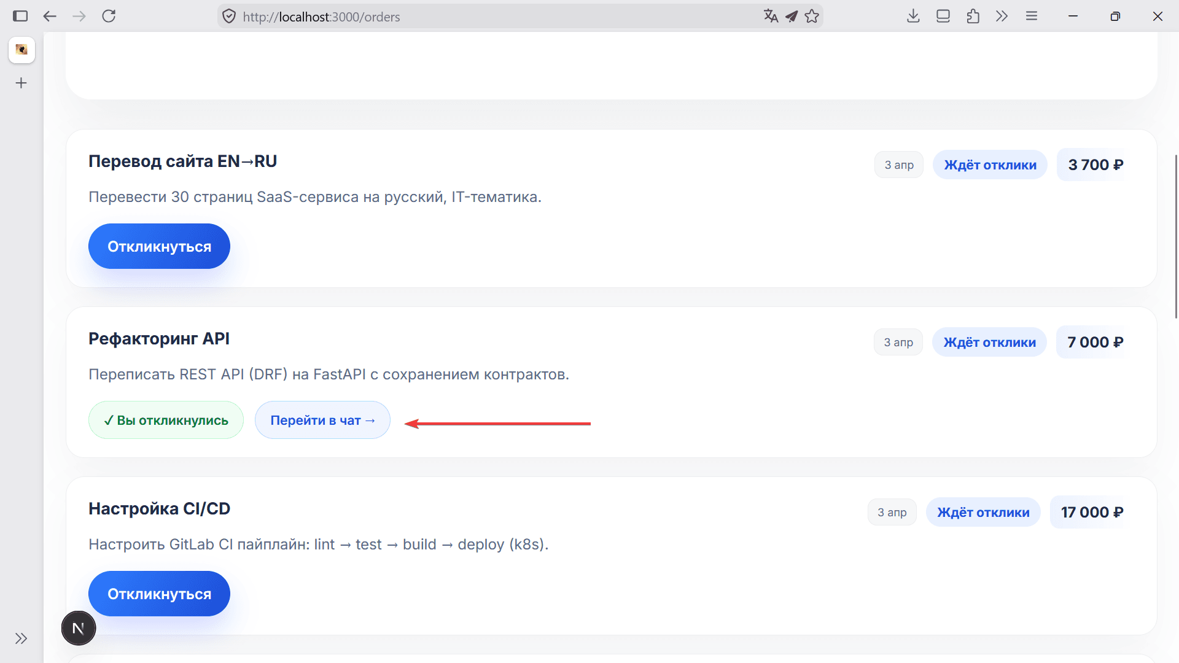The image size is (1179, 663).
Task: Click the 3 апр date on Перевод сайта
Action: [x=899, y=165]
